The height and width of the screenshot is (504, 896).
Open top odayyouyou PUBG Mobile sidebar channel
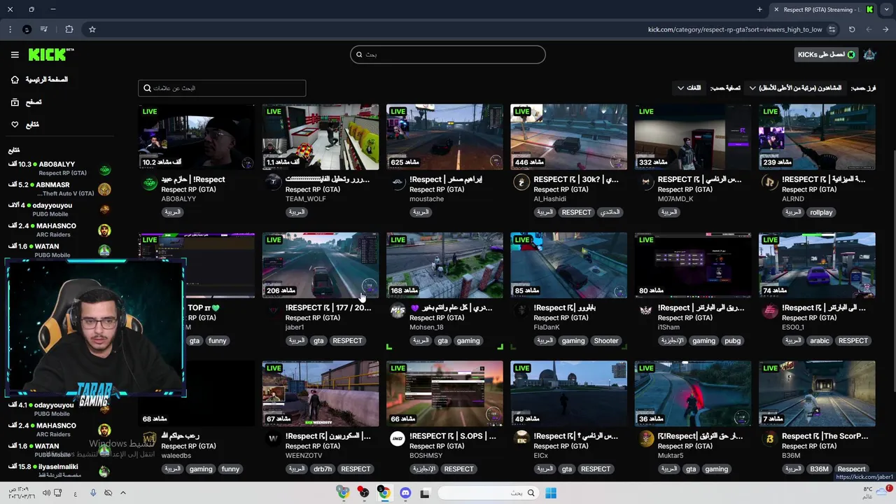coord(59,209)
